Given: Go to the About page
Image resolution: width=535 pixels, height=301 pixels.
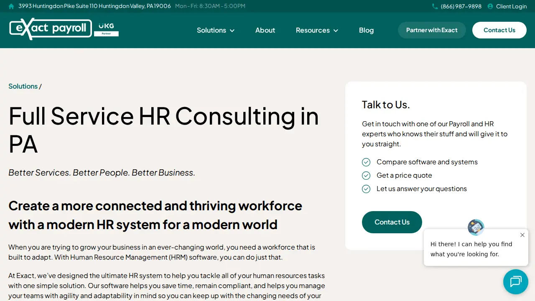Looking at the screenshot, I should pyautogui.click(x=265, y=30).
